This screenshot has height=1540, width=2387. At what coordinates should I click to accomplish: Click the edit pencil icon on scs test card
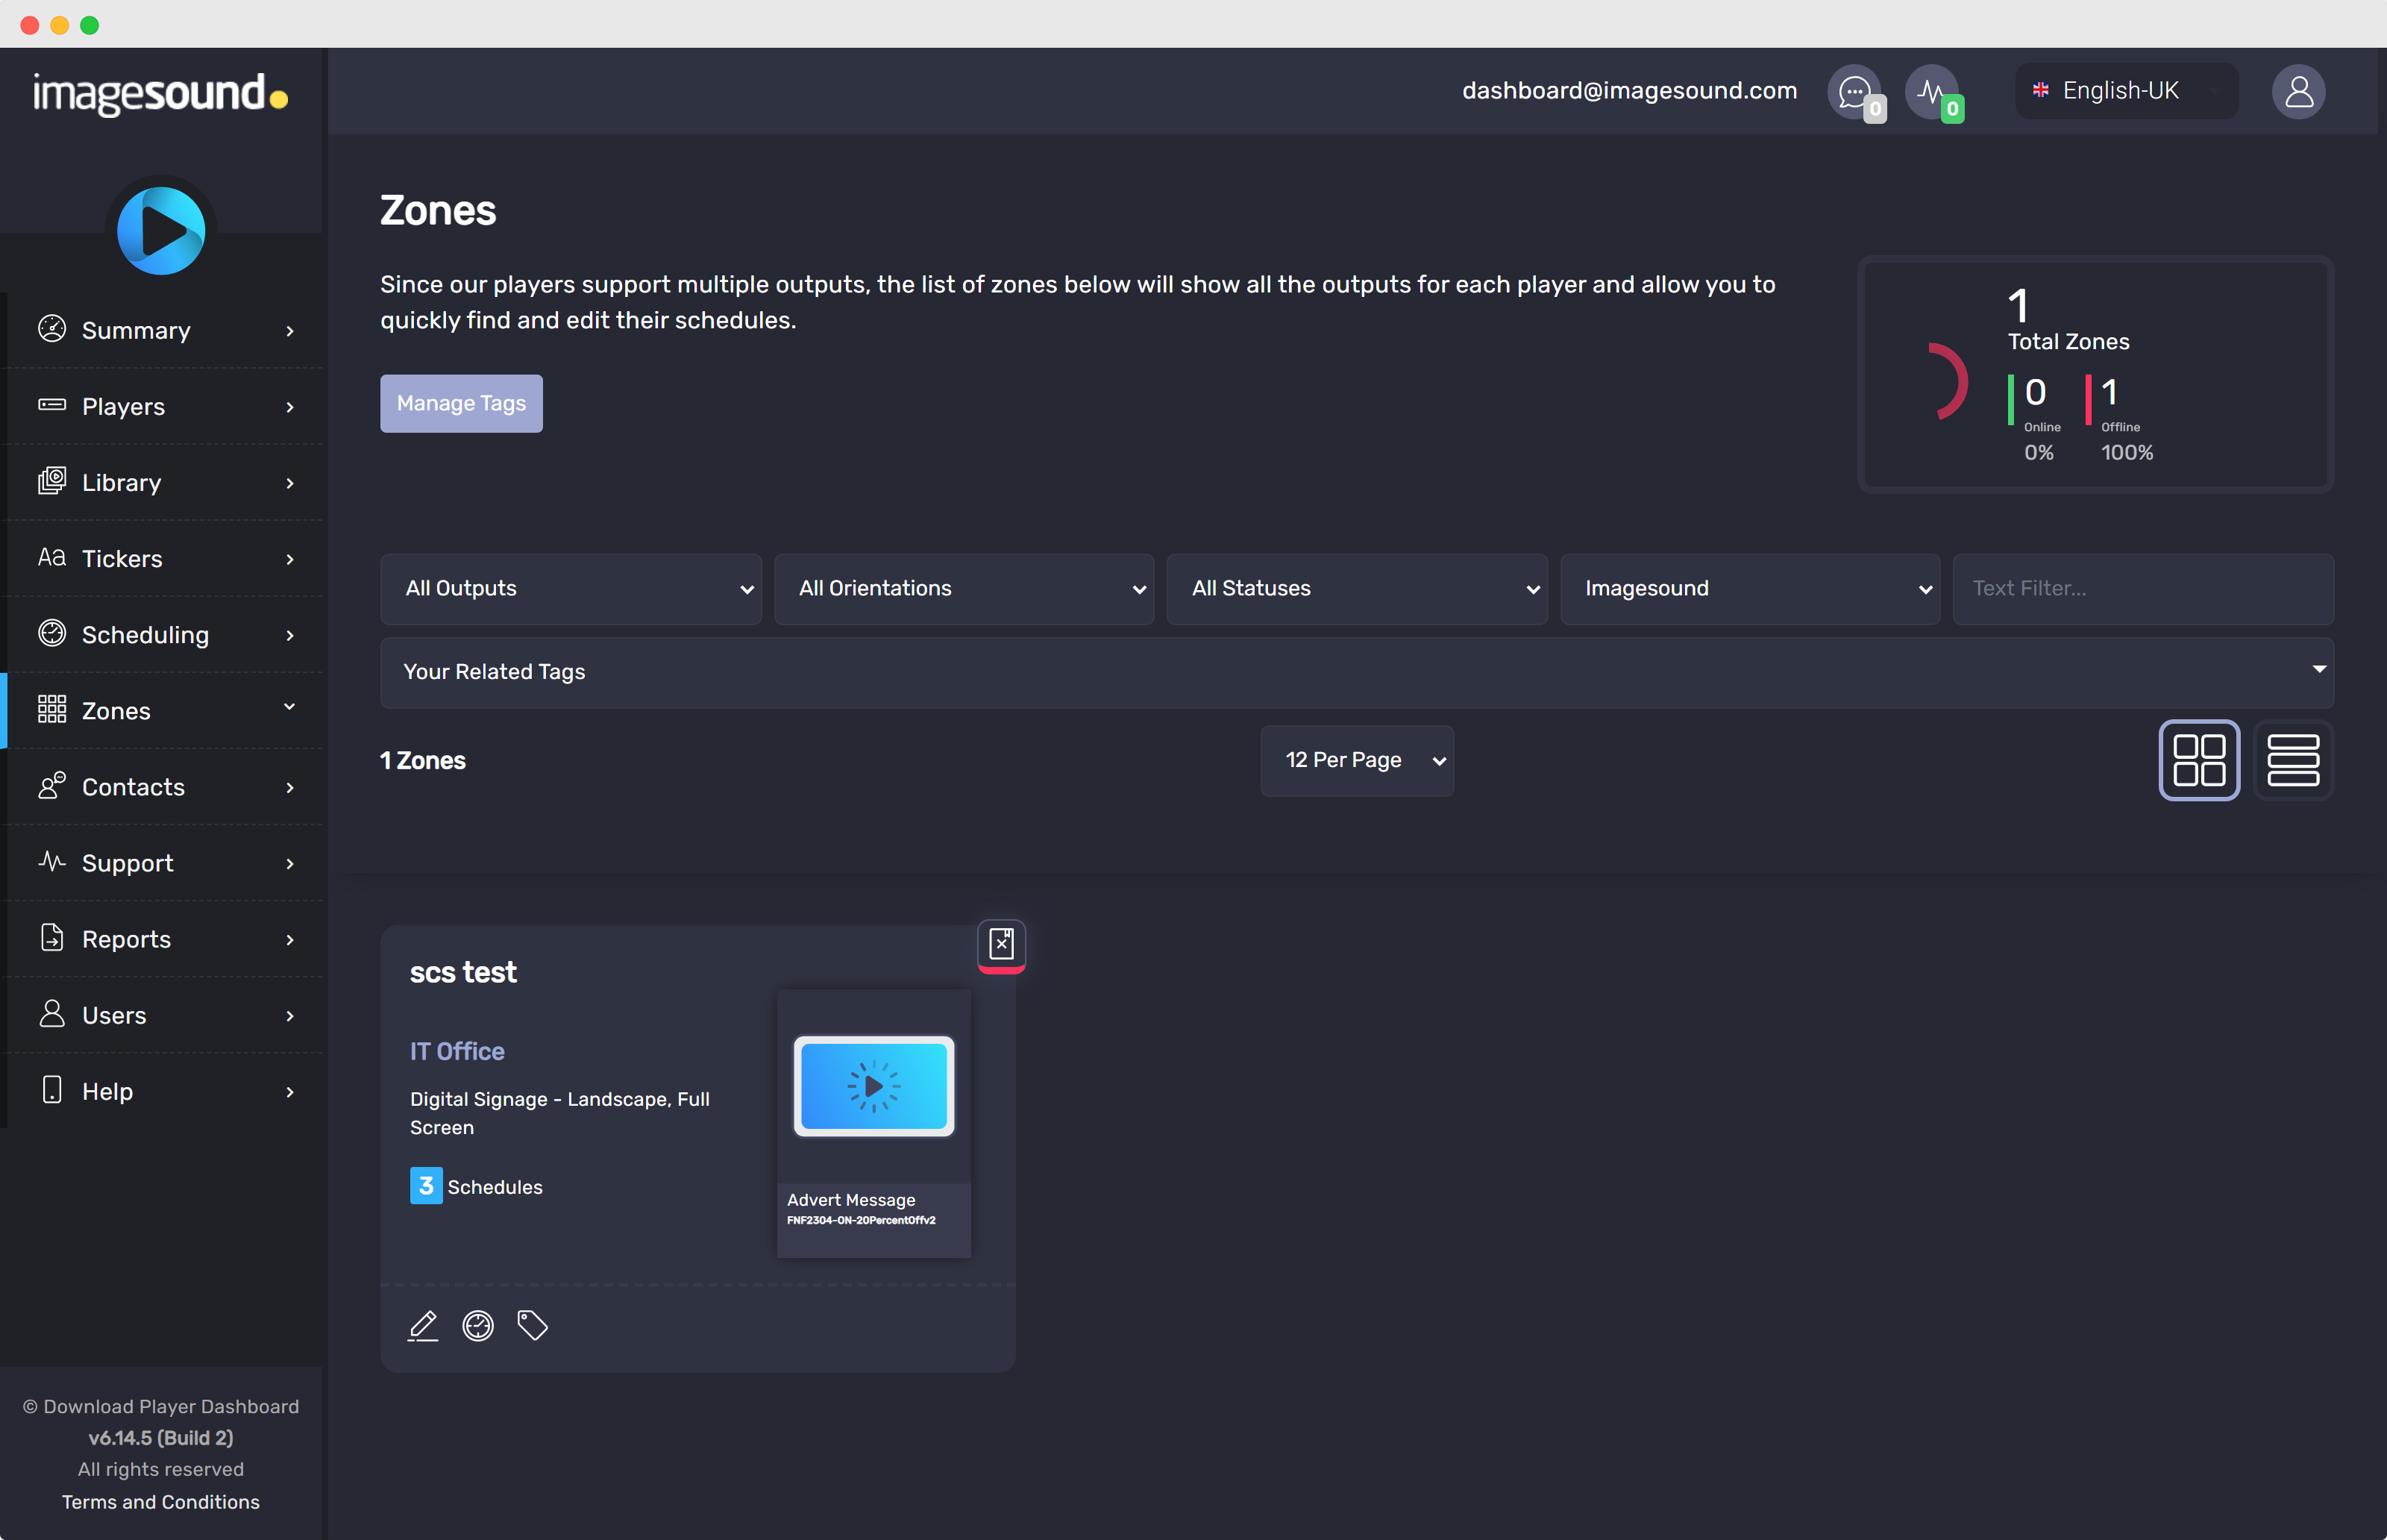point(423,1326)
